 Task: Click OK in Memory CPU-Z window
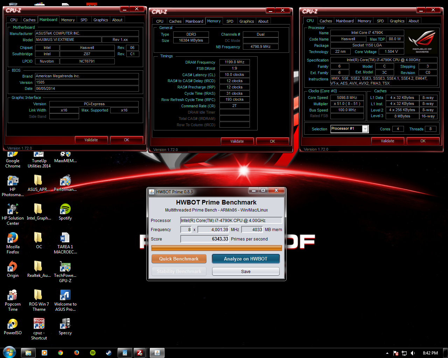pyautogui.click(x=272, y=141)
